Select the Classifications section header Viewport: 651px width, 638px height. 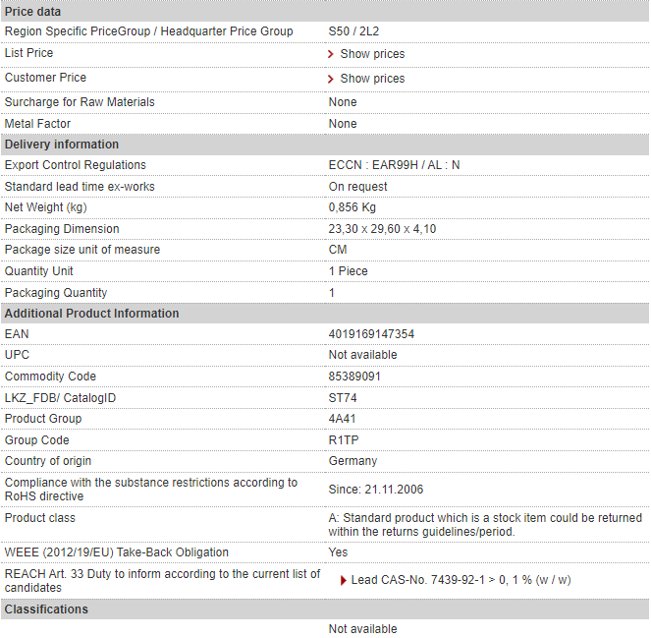click(x=325, y=609)
